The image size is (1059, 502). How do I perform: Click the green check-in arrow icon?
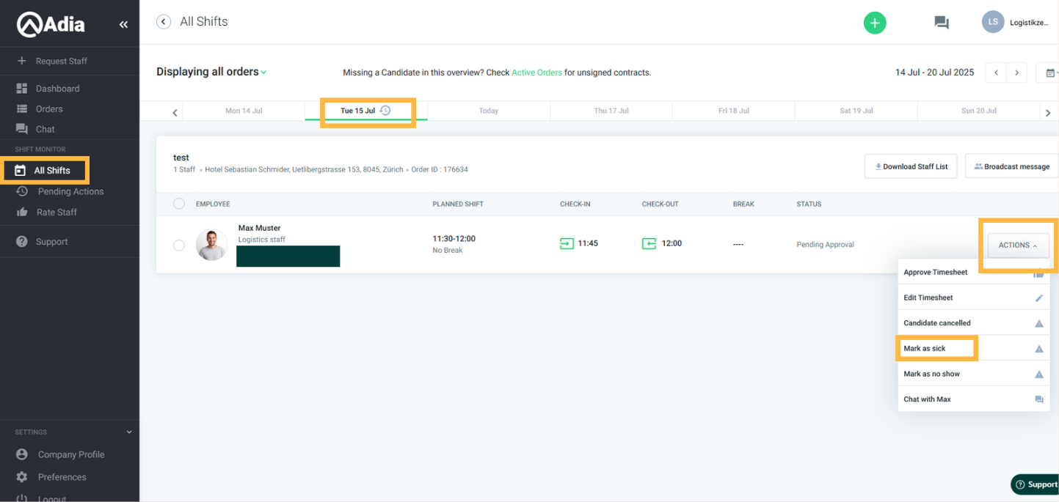[x=567, y=243]
